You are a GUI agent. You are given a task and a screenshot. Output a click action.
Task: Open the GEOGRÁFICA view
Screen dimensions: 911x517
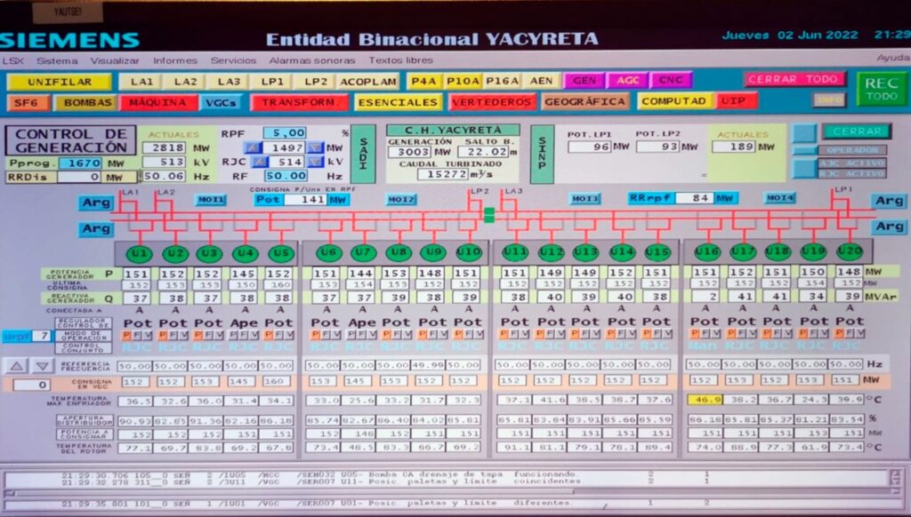click(x=585, y=101)
